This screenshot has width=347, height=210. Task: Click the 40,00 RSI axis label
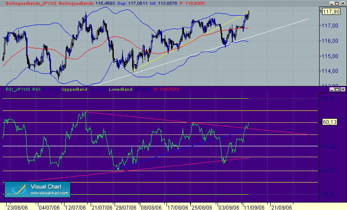328,171
